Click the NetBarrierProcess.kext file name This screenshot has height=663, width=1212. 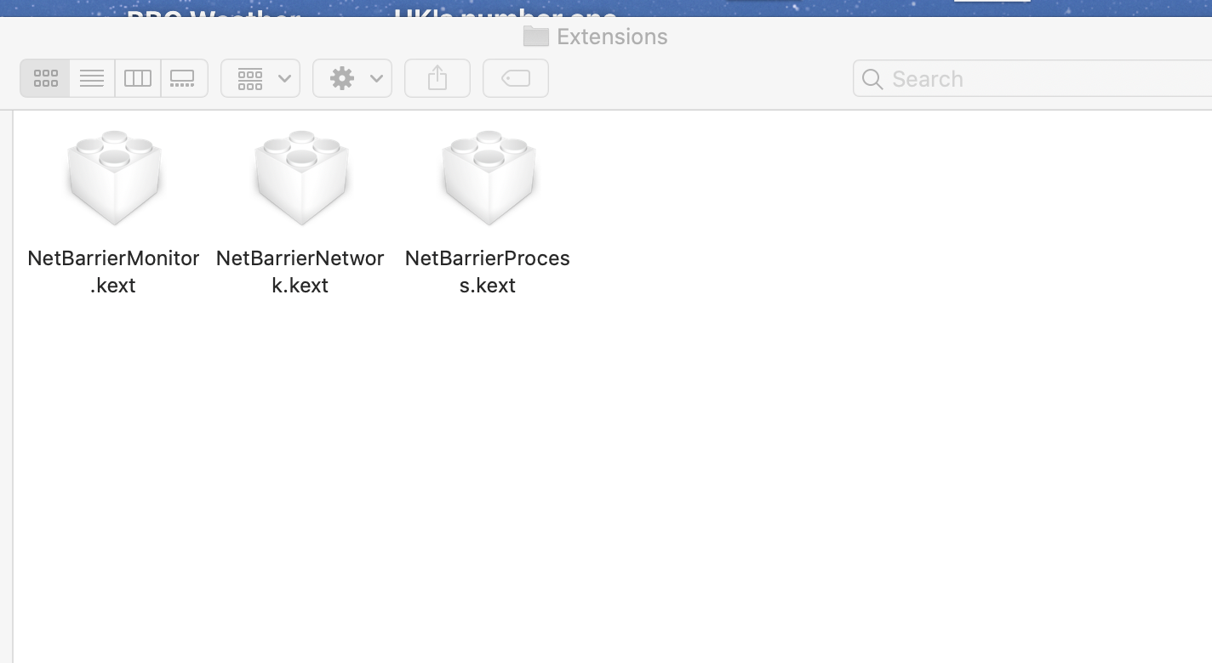(x=488, y=271)
